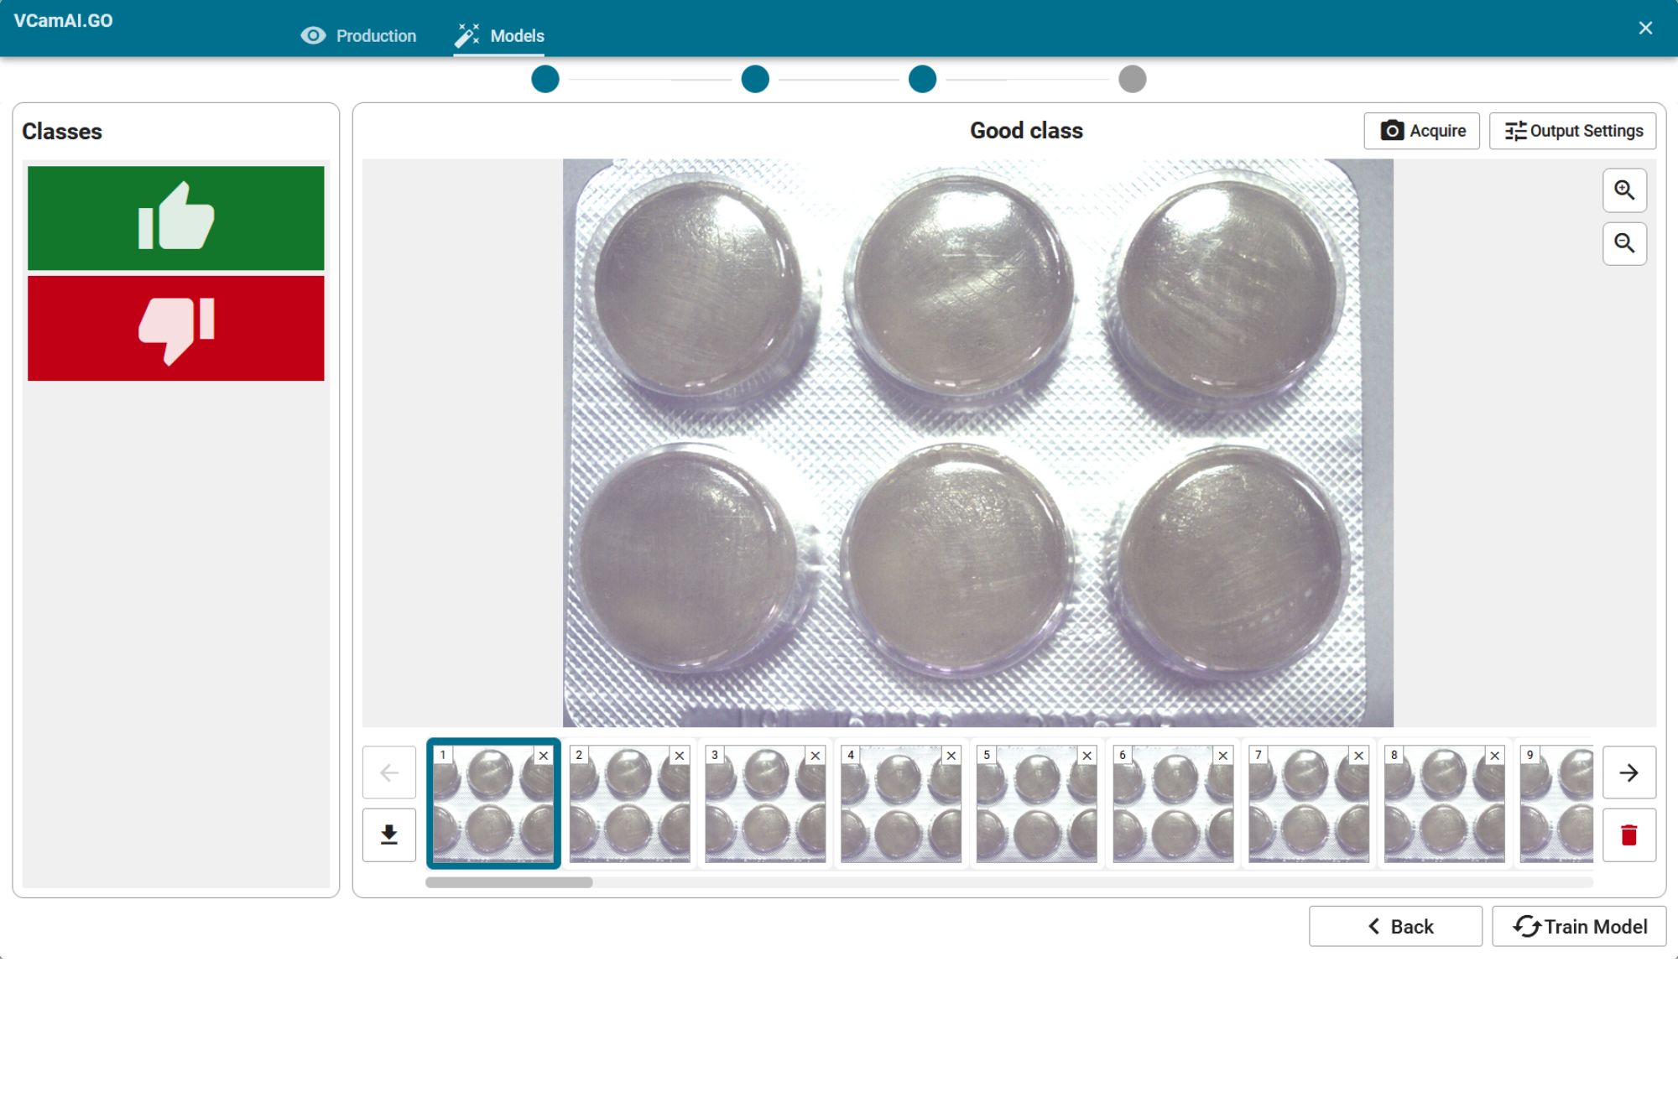Remove thumbnail 8 using its X
This screenshot has height=1118, width=1678.
(x=1495, y=756)
